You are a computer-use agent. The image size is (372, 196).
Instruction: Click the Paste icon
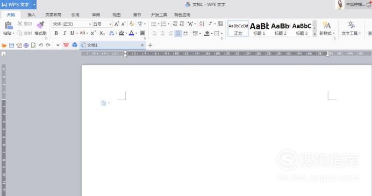[x=9, y=26]
